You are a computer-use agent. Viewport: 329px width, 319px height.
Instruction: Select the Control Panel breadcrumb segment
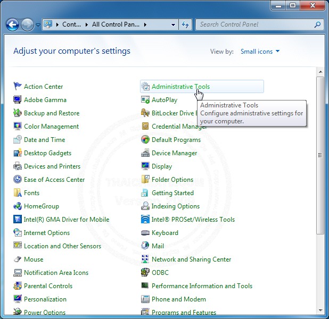click(71, 24)
